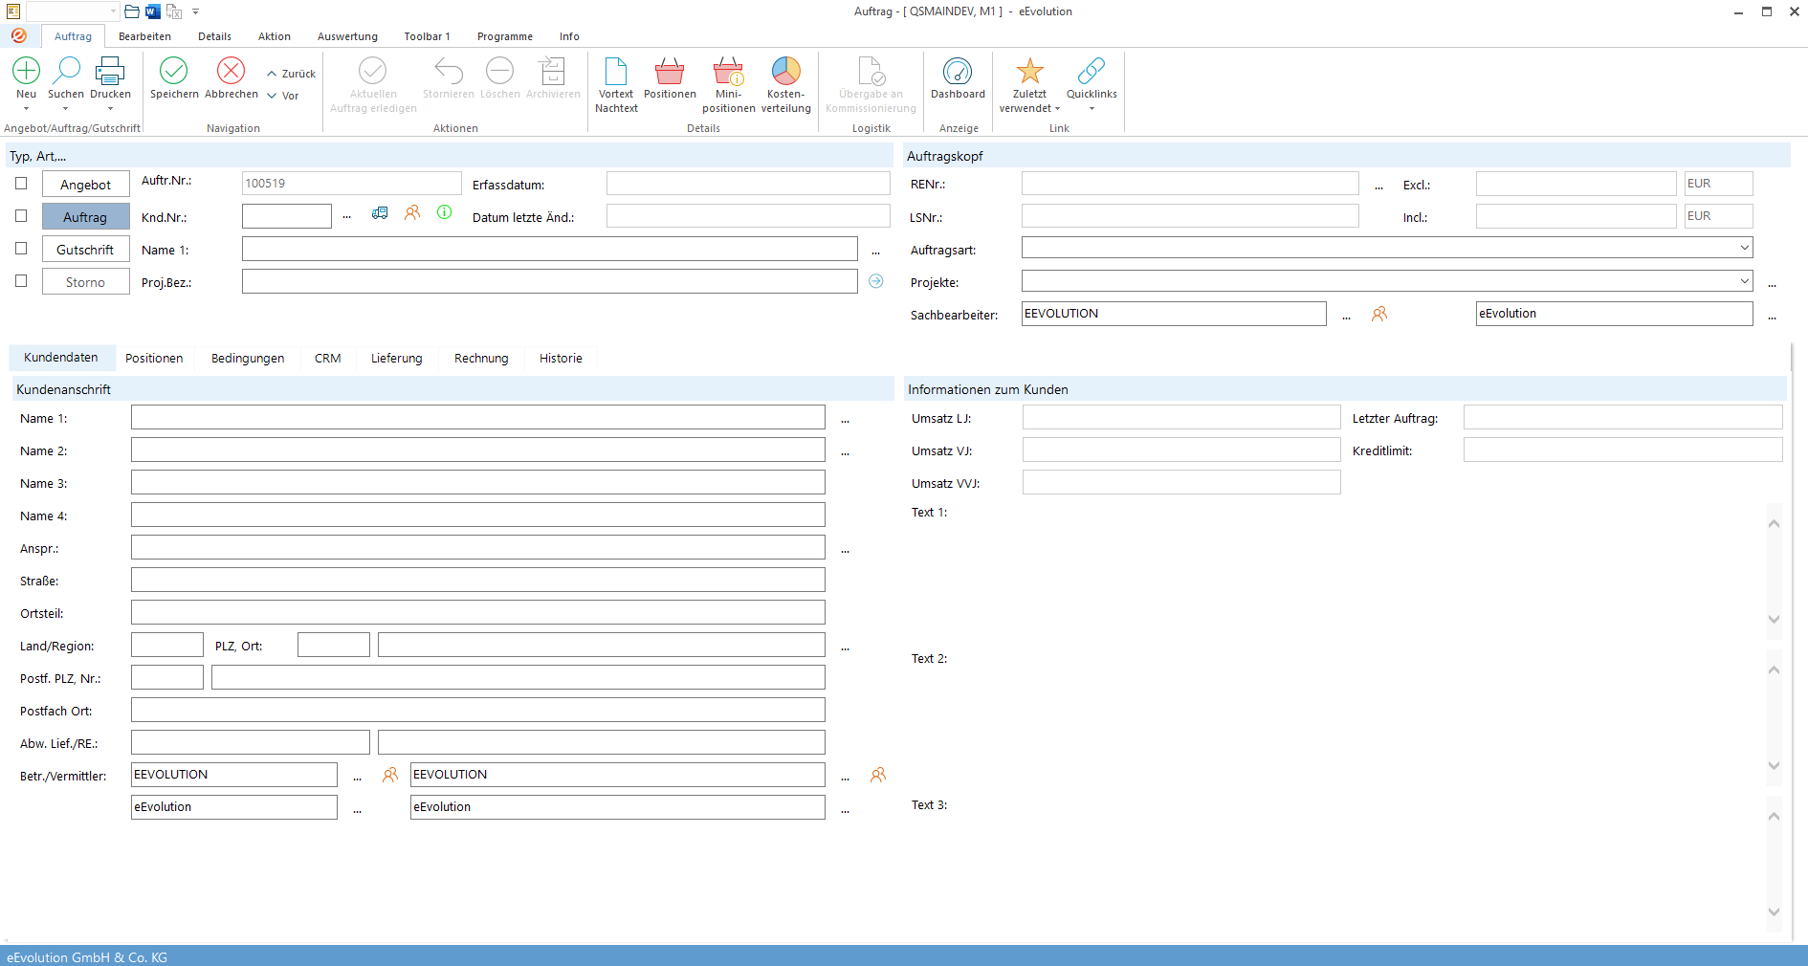Tick the checkbox beside Auftrag
Screen dimensions: 1808x966
click(21, 216)
